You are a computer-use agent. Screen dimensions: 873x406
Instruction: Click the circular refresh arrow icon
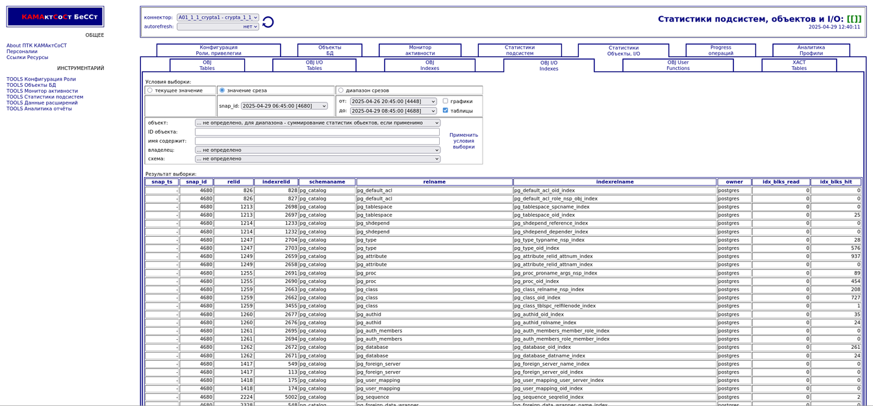(268, 23)
